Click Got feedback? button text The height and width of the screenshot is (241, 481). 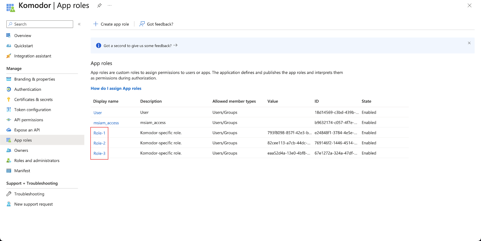(160, 24)
